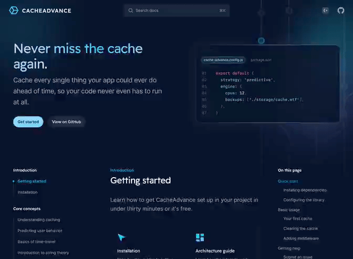Jump to Installing dependencies section

click(x=305, y=190)
